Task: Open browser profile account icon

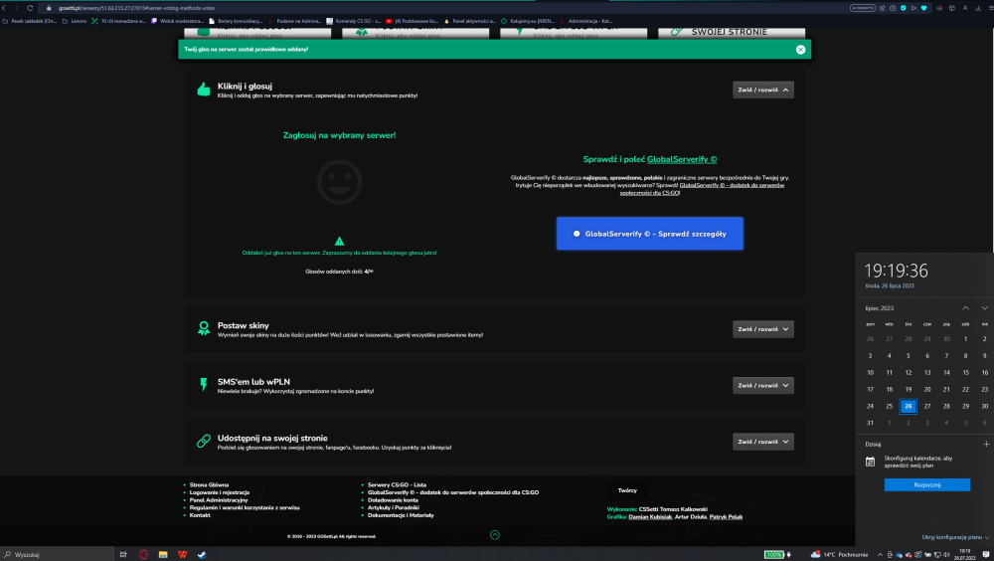Action: (x=965, y=8)
